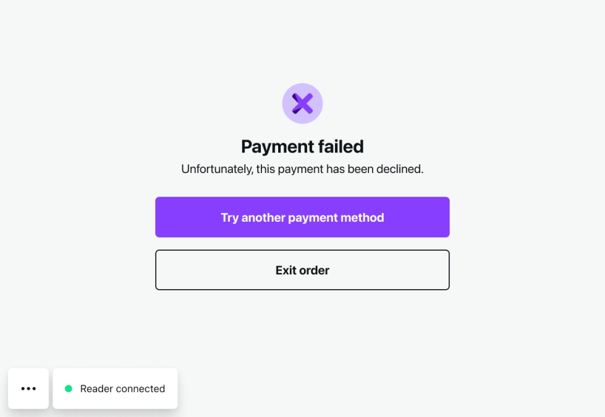Click the green connection indicator circle
605x417 pixels.
coord(69,389)
